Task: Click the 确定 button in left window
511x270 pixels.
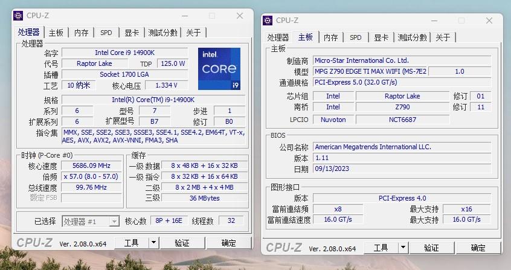Action: tap(229, 243)
